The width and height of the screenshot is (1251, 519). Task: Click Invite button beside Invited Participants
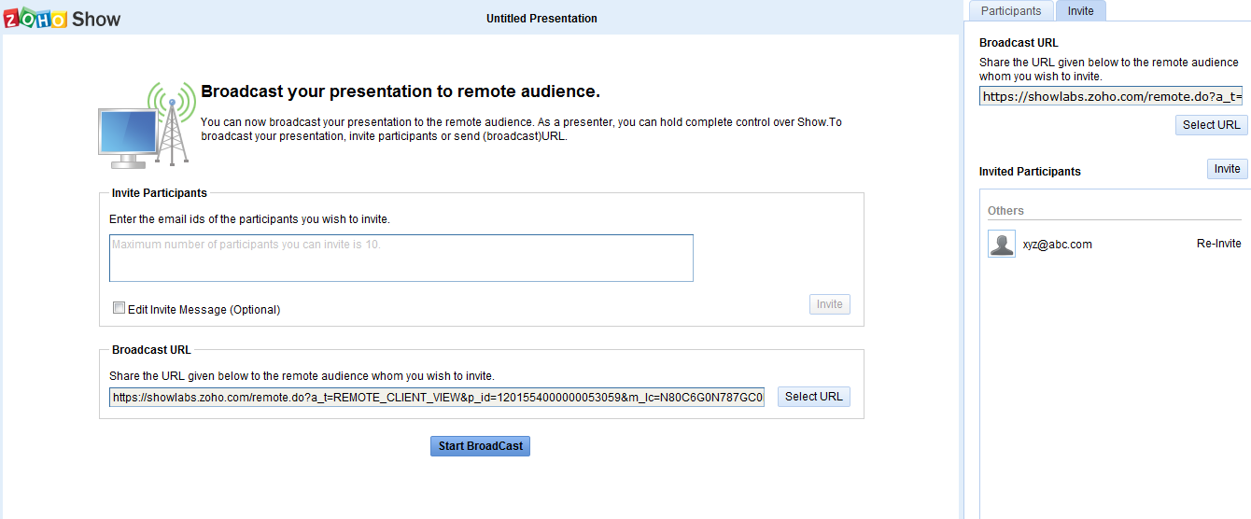1227,169
